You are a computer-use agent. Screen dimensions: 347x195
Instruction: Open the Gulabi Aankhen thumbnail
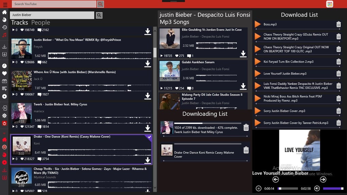coord(169,71)
